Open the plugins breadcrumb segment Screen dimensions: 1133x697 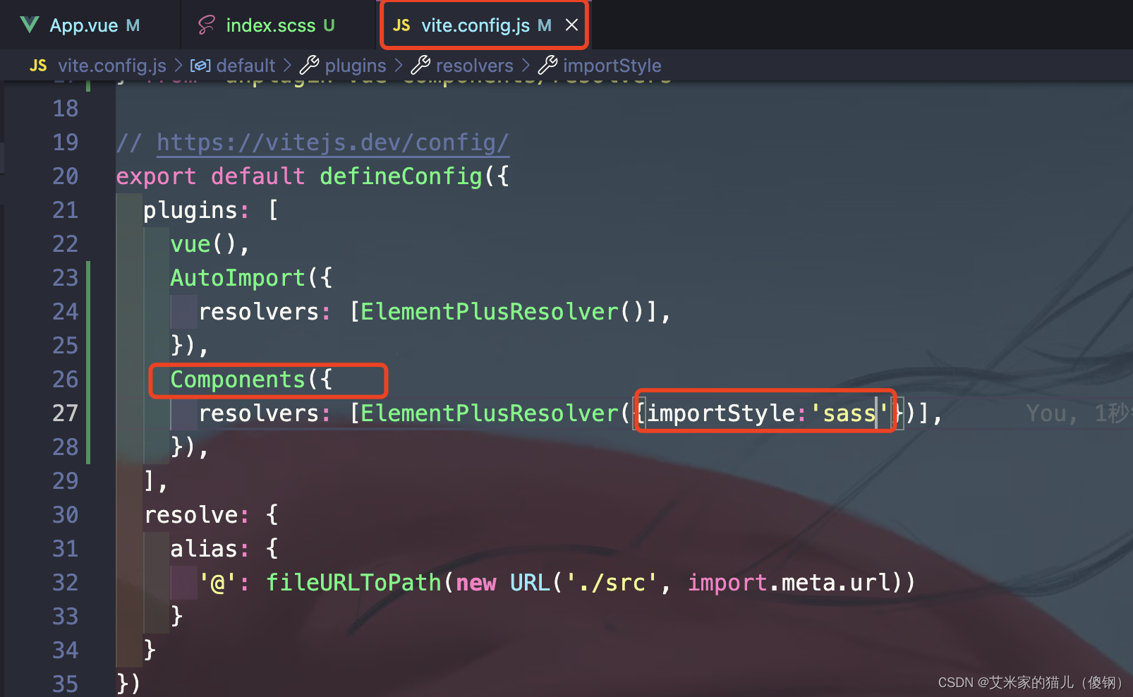coord(356,66)
